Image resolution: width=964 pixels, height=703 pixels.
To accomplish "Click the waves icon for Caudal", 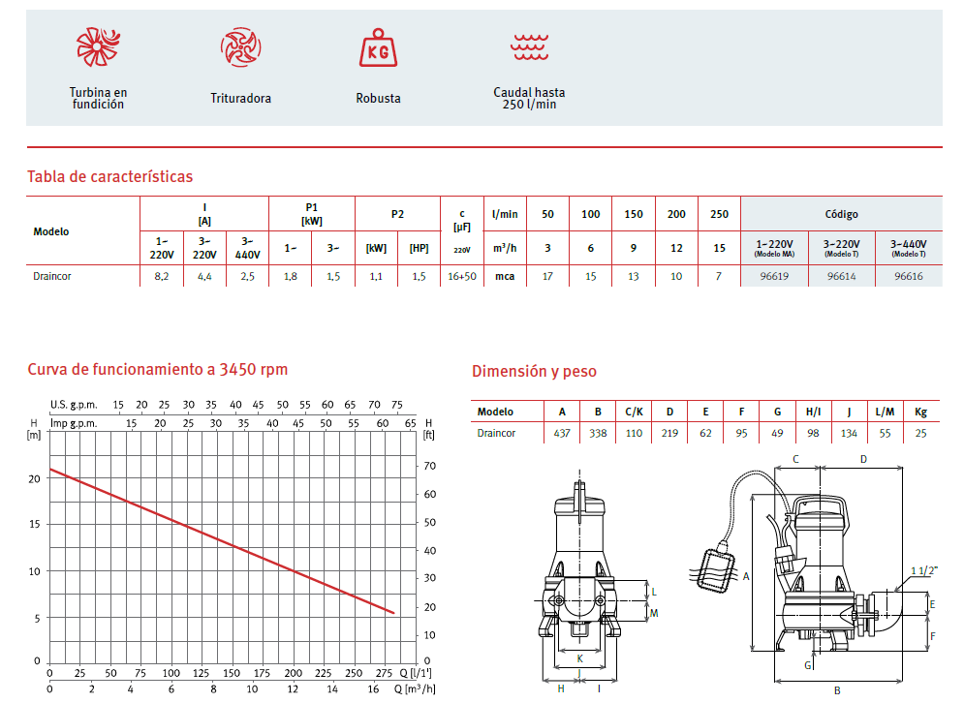I will point(529,45).
